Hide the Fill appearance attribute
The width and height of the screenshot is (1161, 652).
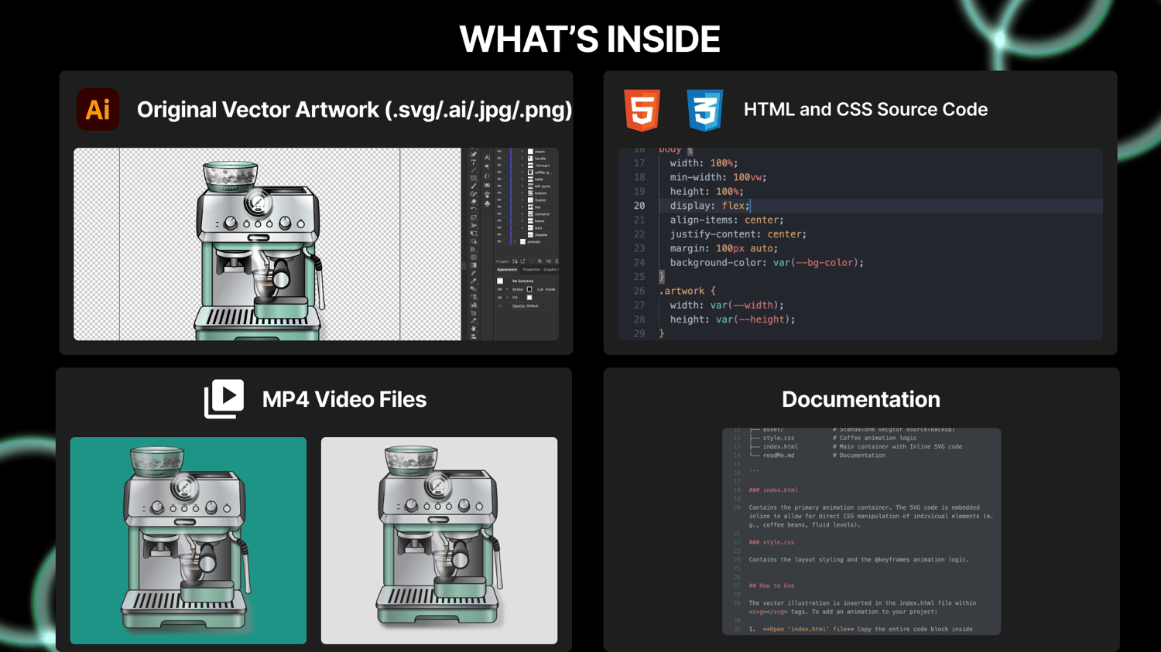(500, 298)
